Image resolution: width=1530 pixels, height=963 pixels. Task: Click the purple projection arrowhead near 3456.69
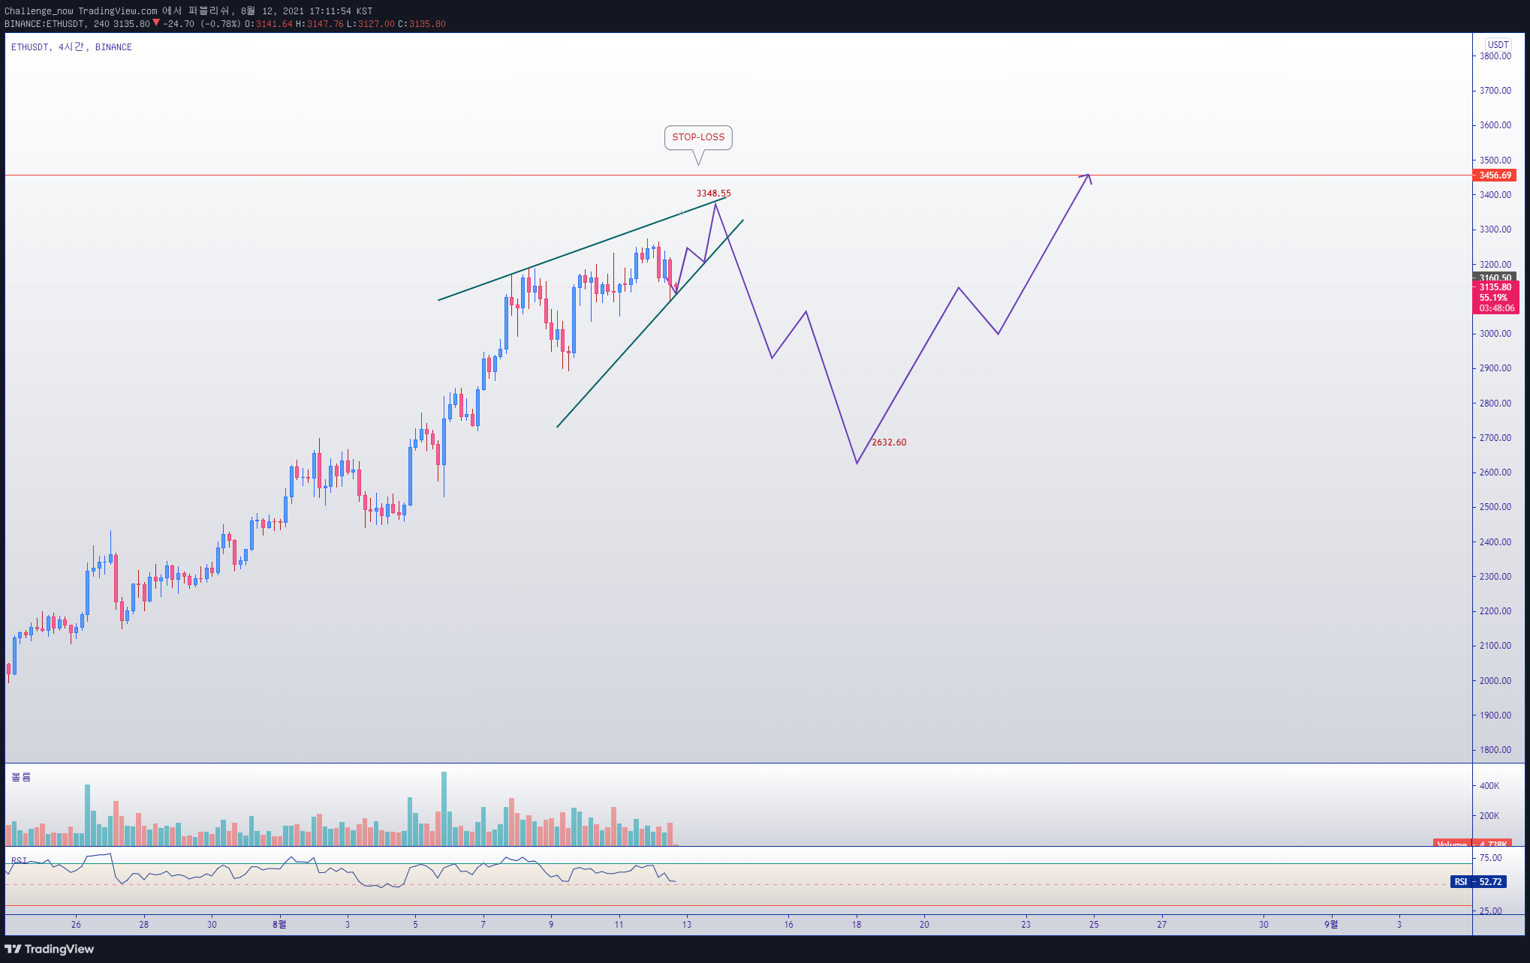coord(1086,178)
